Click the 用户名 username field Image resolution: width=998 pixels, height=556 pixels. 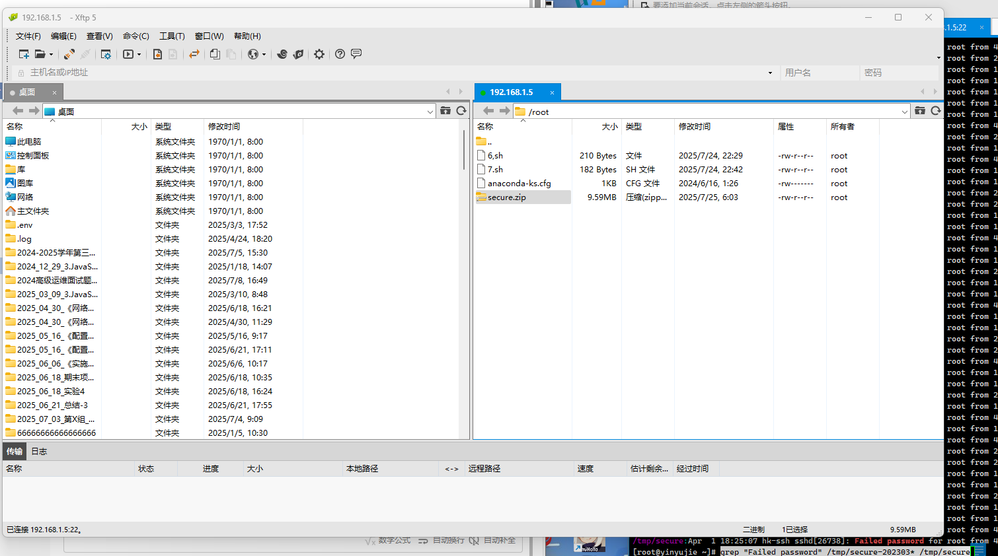click(820, 73)
